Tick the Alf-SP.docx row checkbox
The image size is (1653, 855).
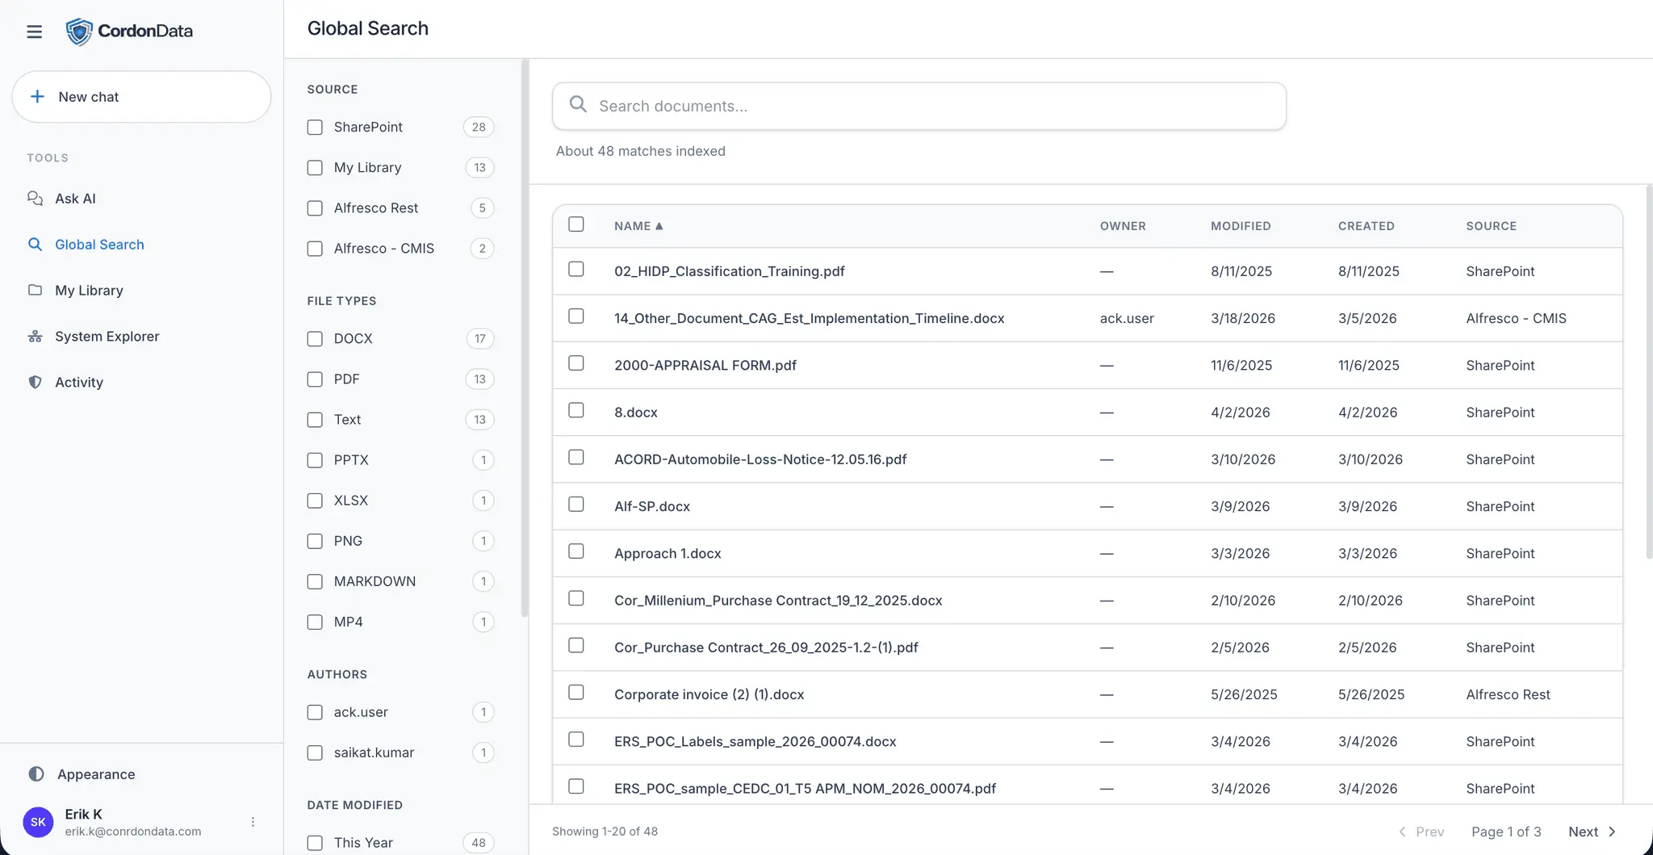576,505
